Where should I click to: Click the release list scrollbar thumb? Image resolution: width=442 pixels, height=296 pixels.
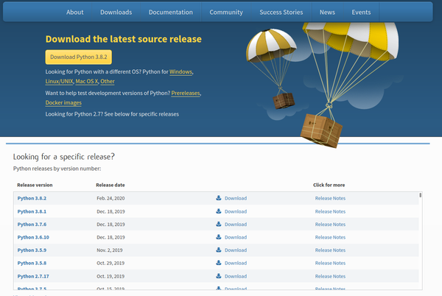tap(421, 195)
